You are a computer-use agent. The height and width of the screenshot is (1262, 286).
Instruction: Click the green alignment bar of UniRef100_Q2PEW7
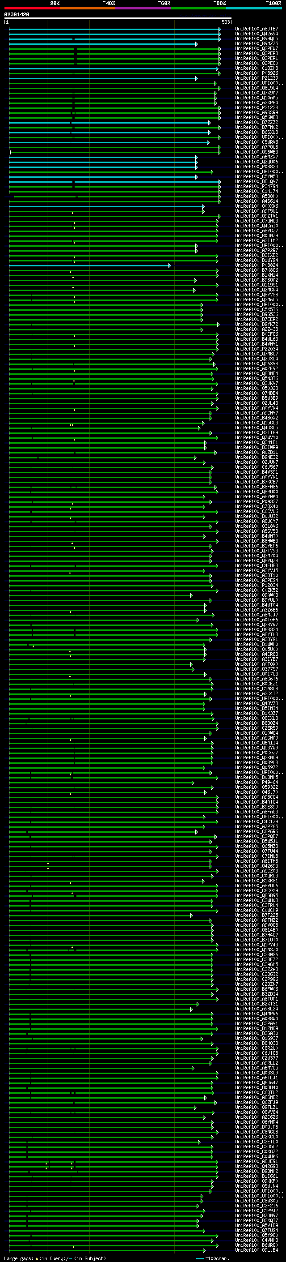(114, 48)
